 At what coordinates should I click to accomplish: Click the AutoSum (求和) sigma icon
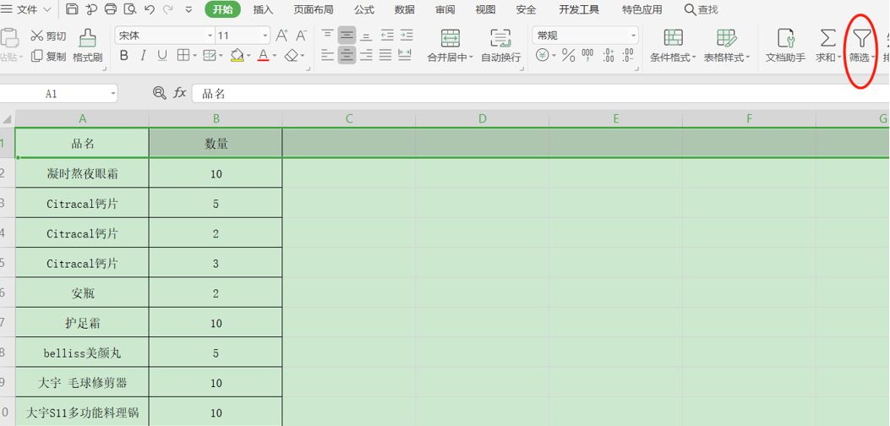(828, 38)
